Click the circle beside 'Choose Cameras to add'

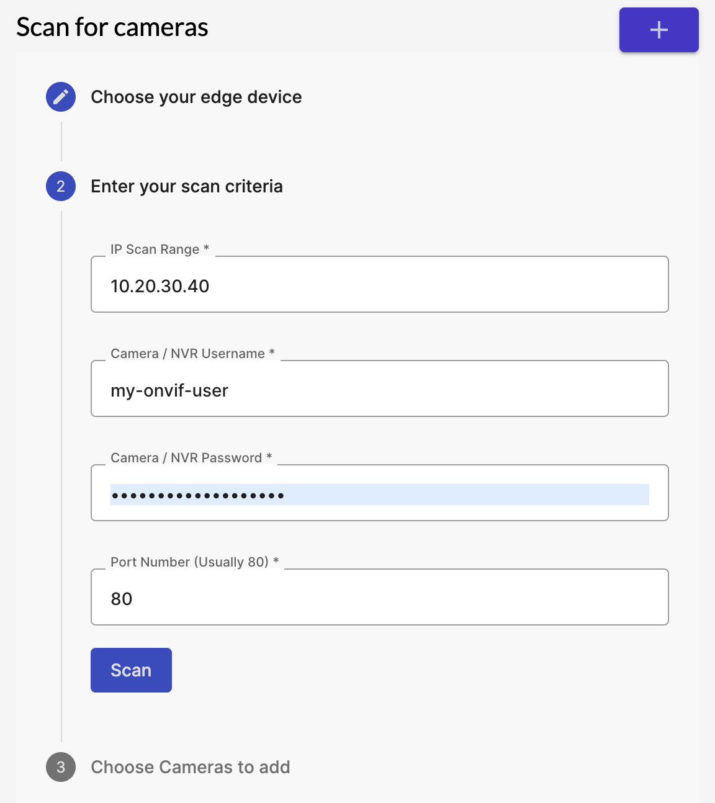(60, 767)
